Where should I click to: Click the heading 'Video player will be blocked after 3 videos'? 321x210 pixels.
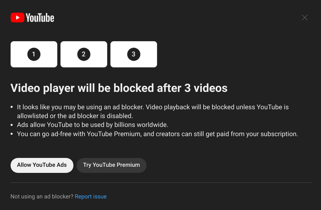point(119,88)
